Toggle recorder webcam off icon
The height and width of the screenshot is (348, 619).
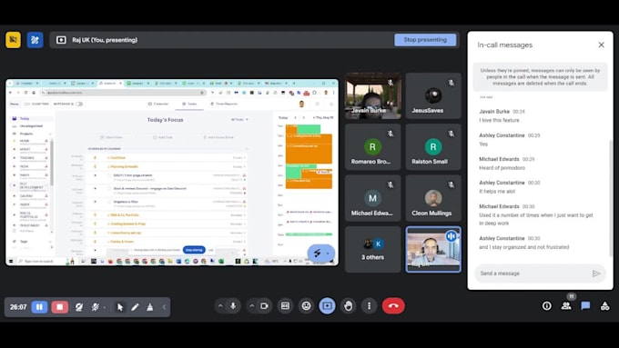click(x=79, y=306)
